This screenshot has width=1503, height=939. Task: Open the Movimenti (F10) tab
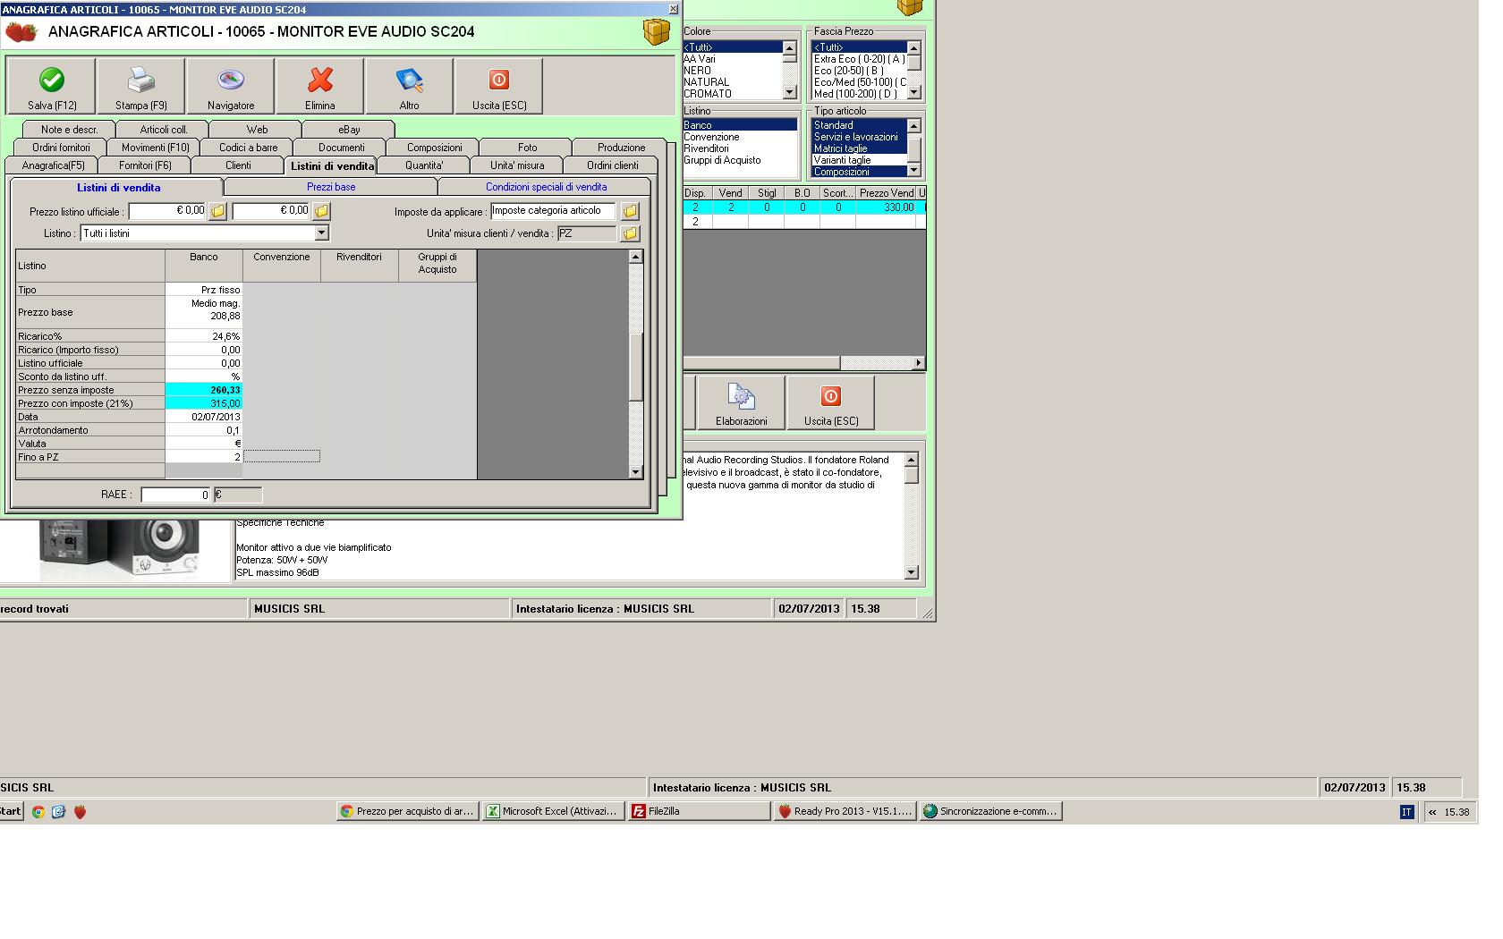[x=155, y=148]
